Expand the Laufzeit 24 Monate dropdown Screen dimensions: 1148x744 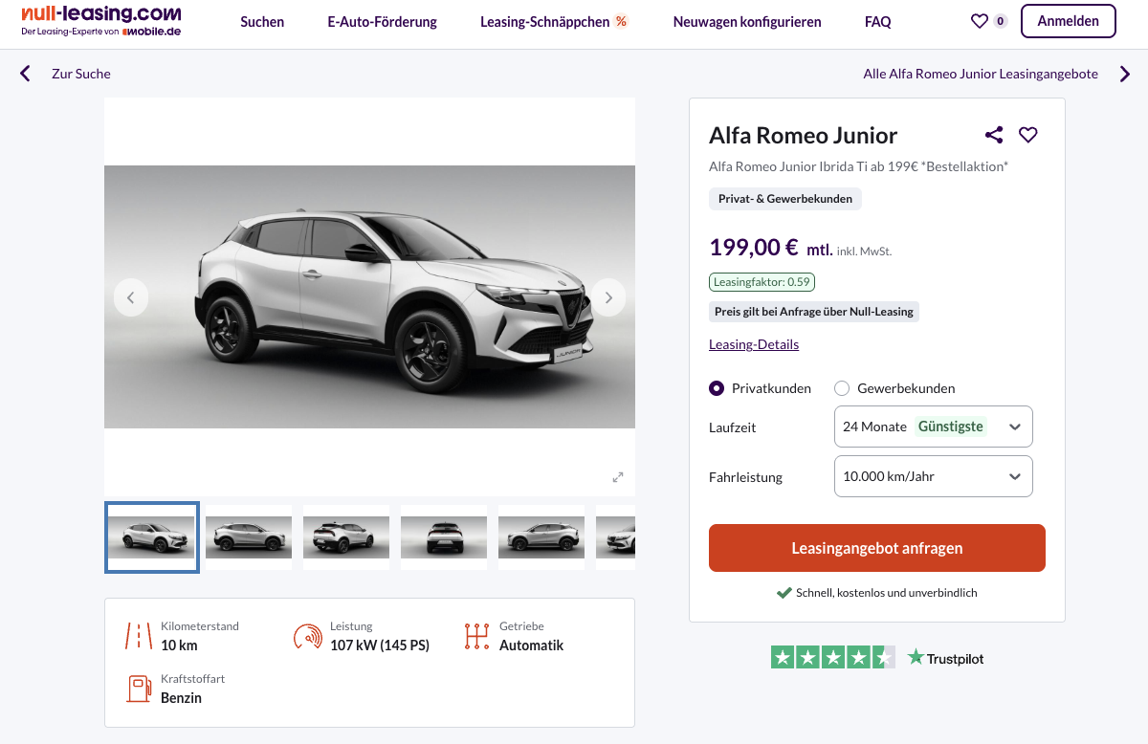pos(934,427)
